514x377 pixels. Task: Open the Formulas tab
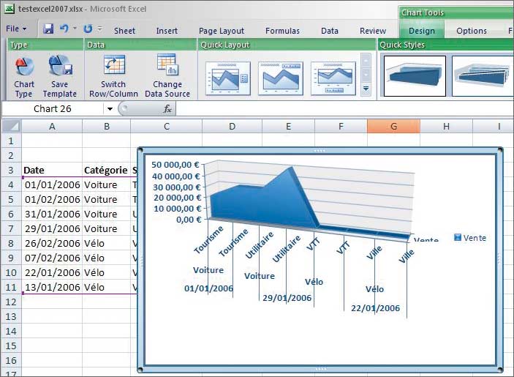point(282,31)
